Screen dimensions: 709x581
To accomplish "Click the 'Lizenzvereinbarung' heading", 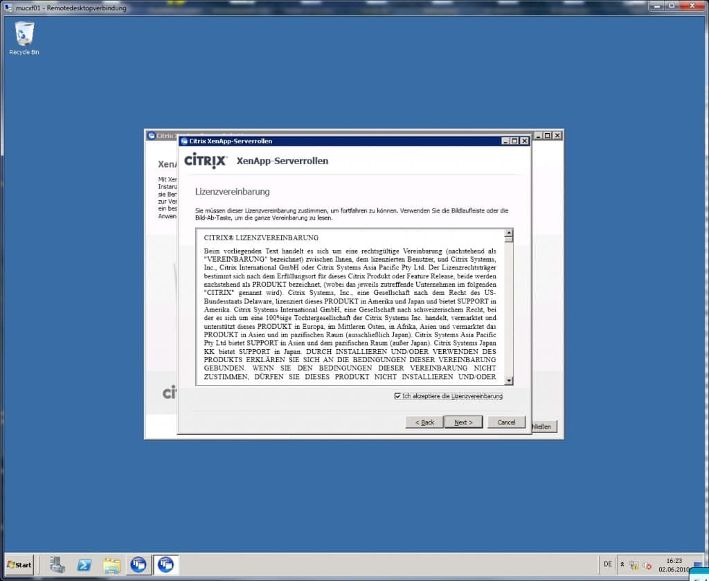I will (233, 192).
